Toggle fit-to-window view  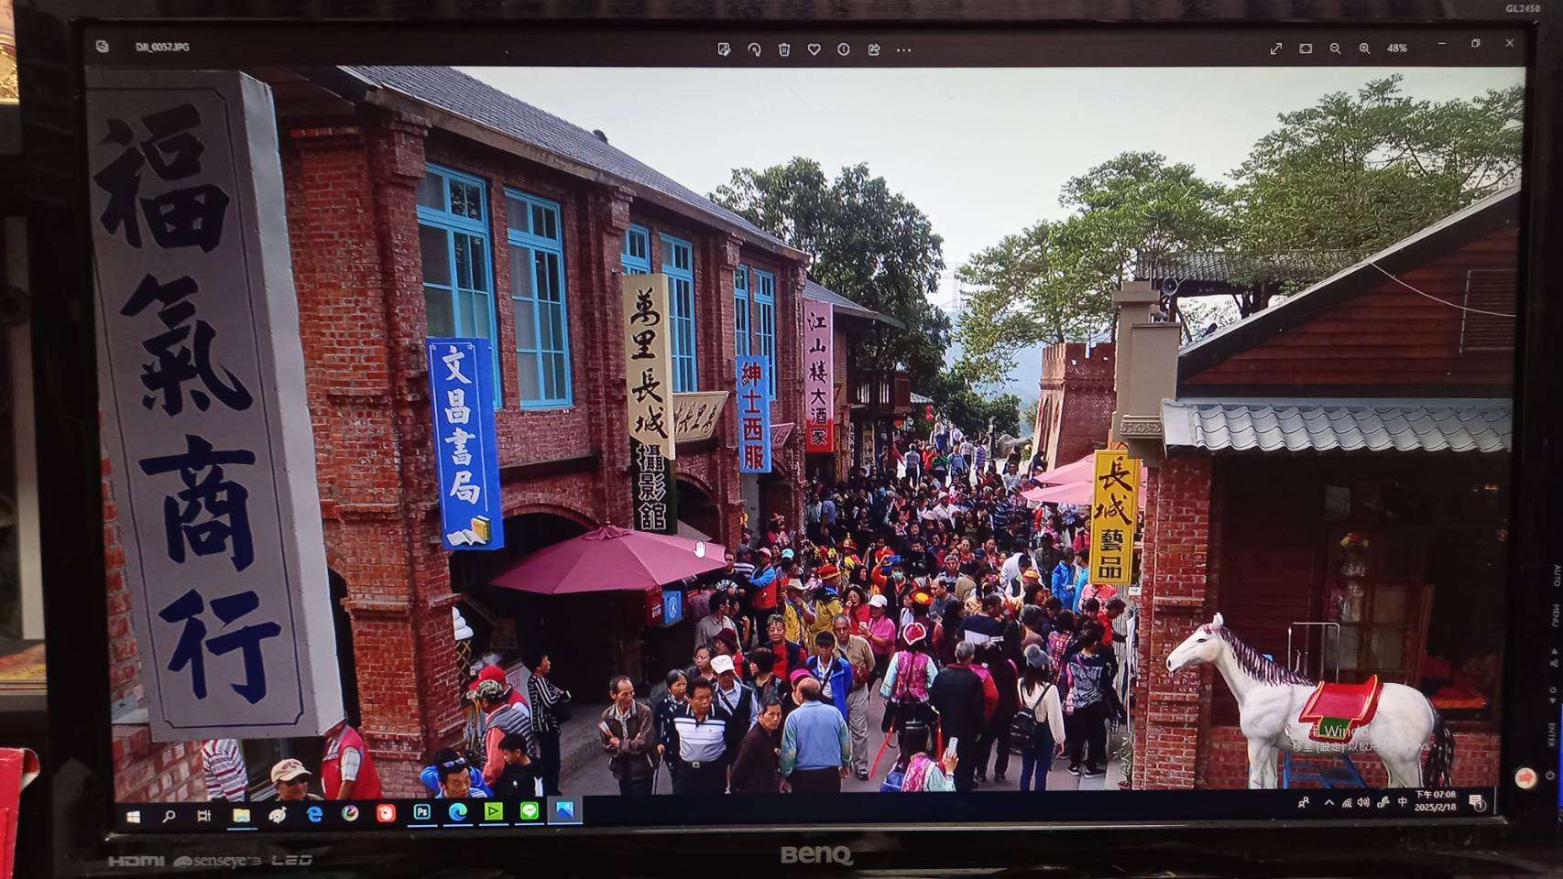[x=1306, y=49]
